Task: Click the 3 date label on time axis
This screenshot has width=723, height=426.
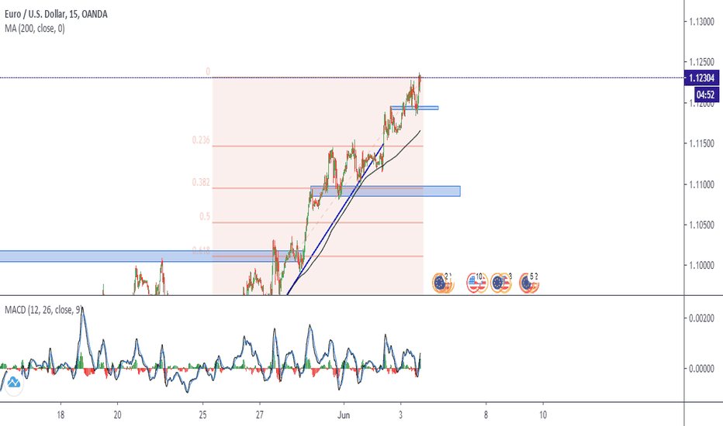Action: coord(401,415)
